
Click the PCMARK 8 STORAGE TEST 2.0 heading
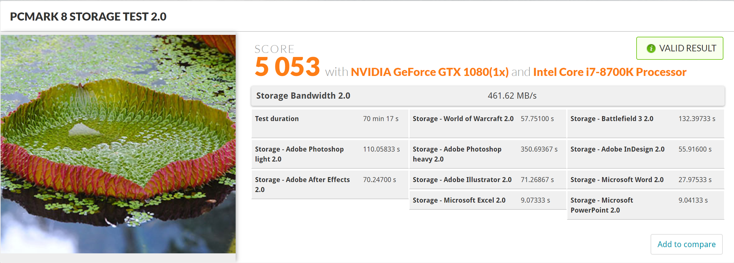88,16
